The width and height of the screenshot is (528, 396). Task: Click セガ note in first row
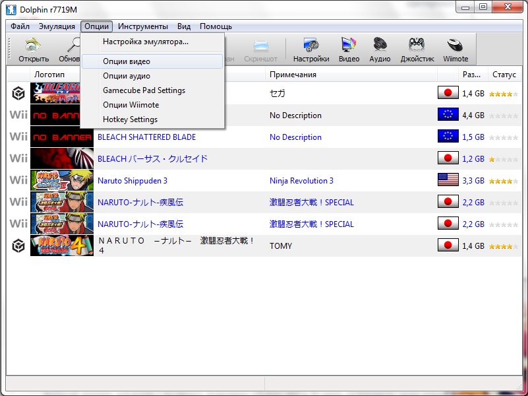277,93
